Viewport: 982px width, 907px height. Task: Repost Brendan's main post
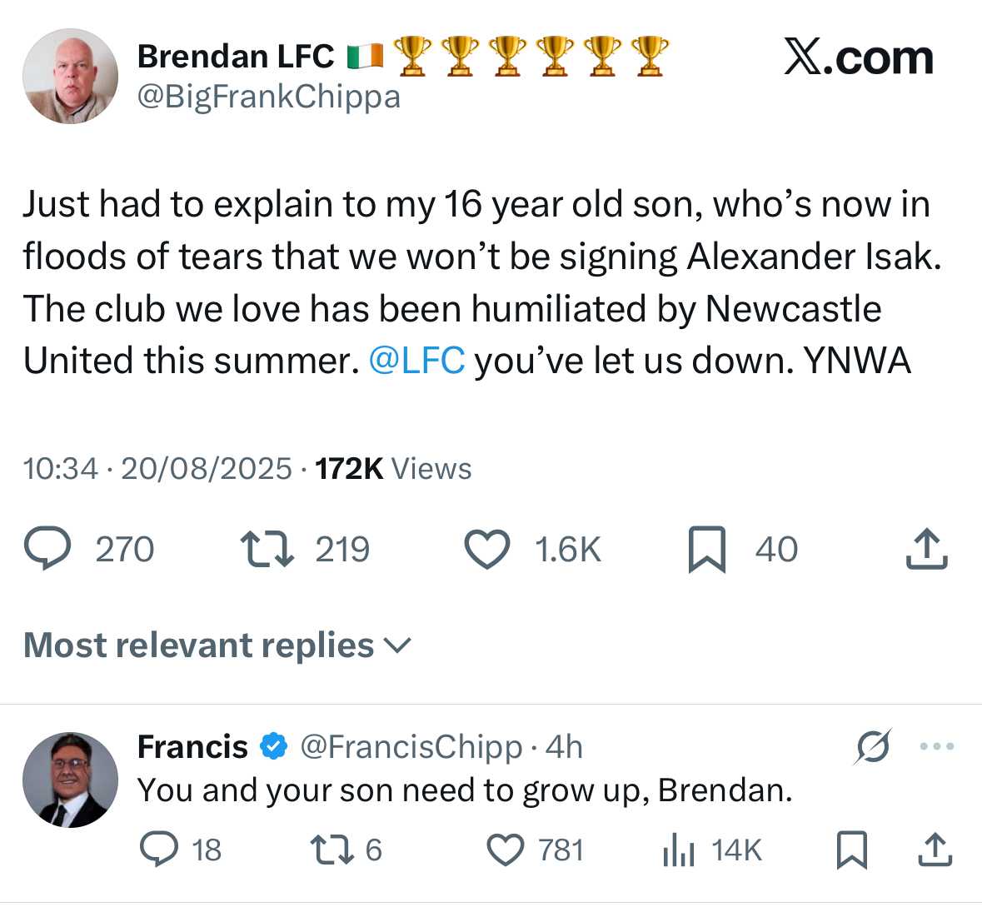tap(267, 550)
